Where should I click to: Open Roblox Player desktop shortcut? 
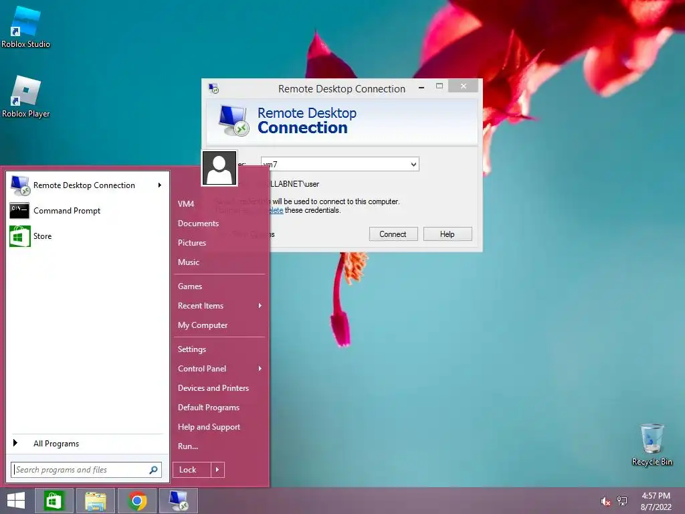click(25, 96)
